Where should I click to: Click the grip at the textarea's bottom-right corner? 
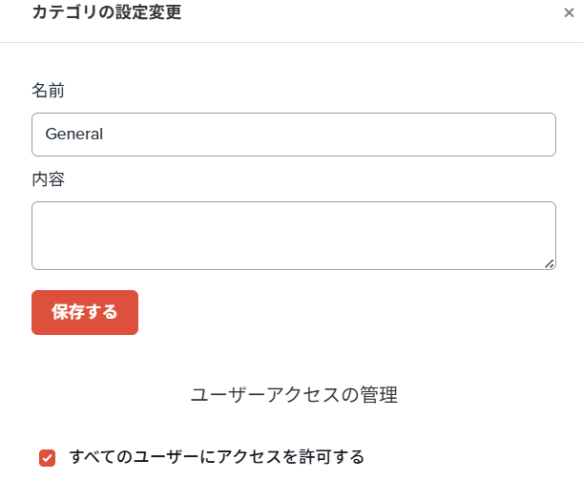(x=550, y=263)
